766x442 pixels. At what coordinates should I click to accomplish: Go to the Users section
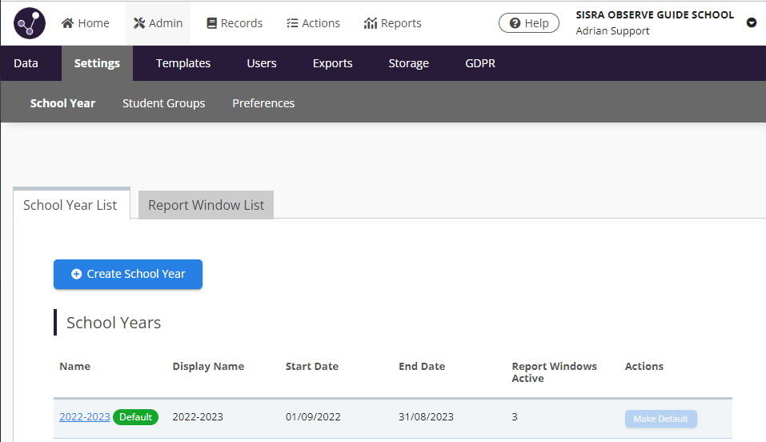tap(262, 63)
